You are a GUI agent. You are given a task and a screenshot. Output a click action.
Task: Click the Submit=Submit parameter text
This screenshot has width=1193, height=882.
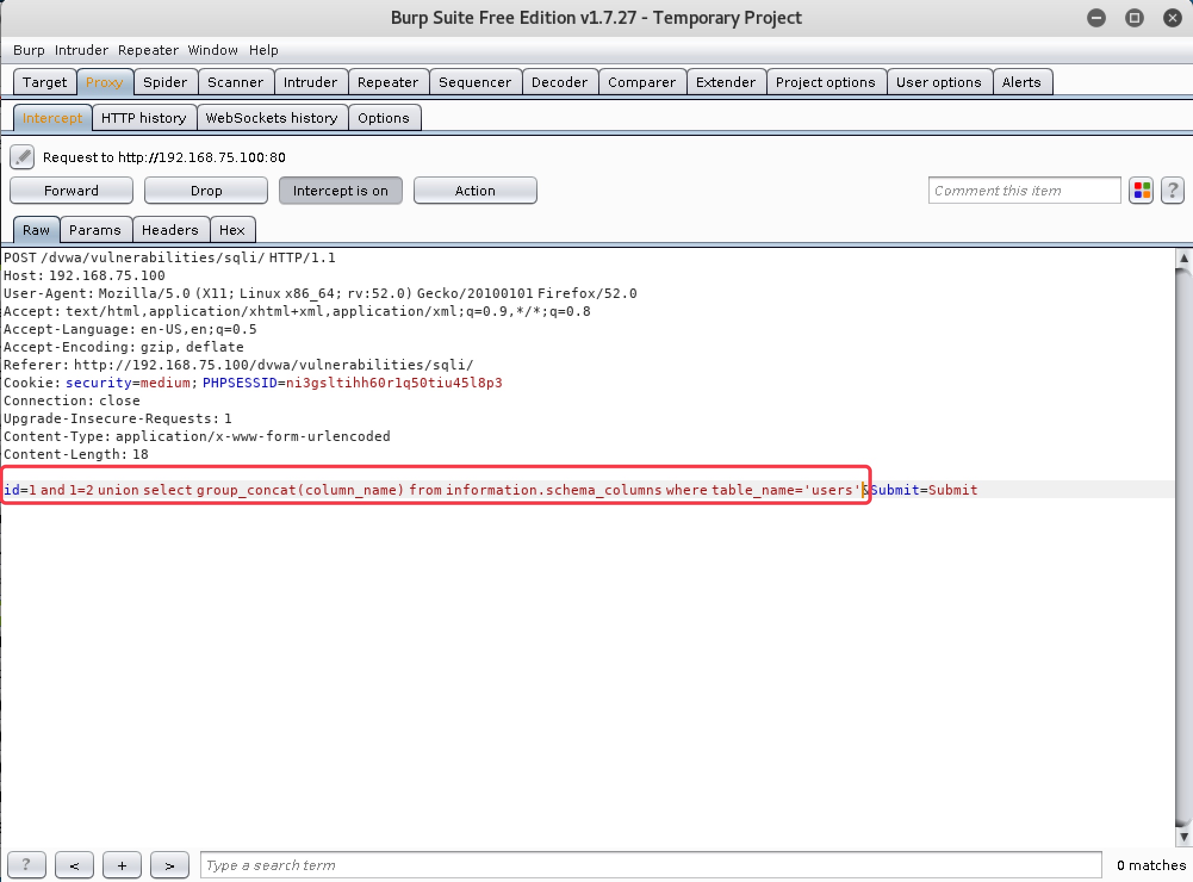924,490
